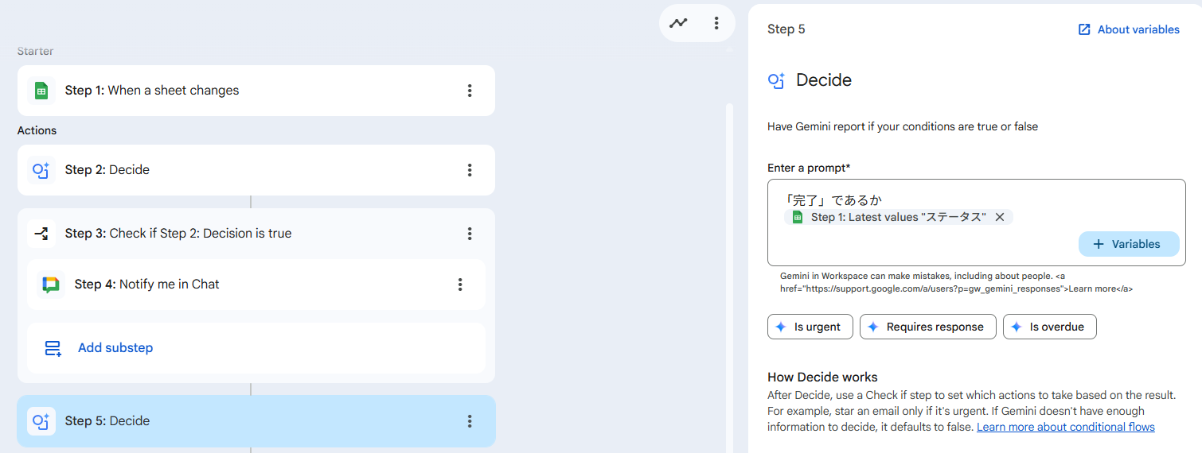Select Step 5: Decide in the flow
Viewport: 1202px width, 453px height.
coord(239,421)
